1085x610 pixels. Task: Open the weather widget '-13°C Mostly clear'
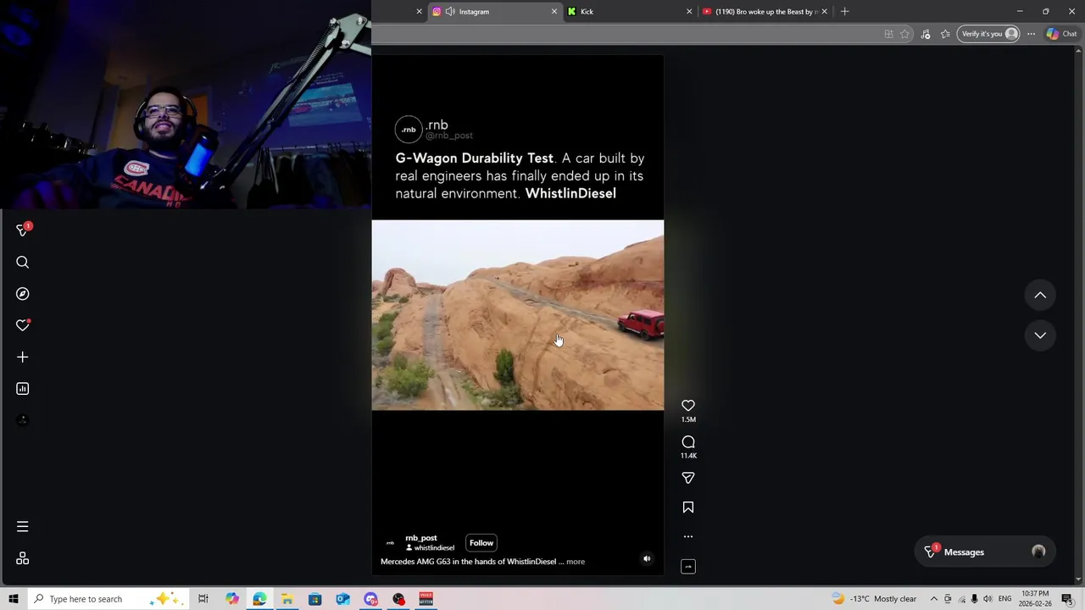876,599
